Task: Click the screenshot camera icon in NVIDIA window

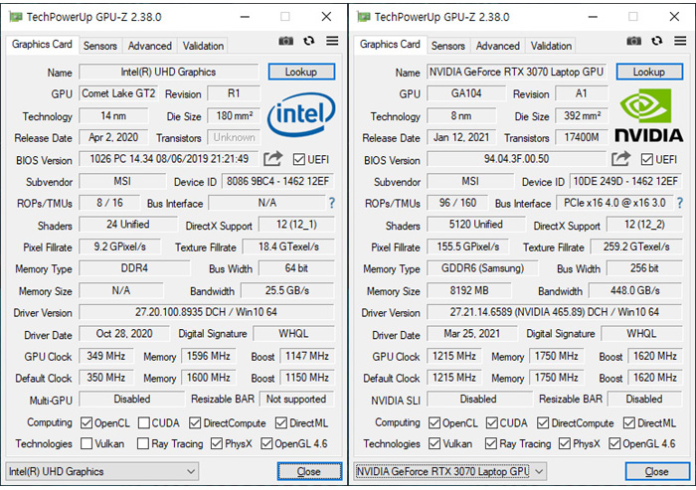Action: pos(634,41)
